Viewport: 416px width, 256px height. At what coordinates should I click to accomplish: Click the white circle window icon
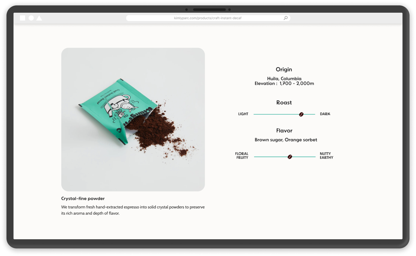(31, 18)
